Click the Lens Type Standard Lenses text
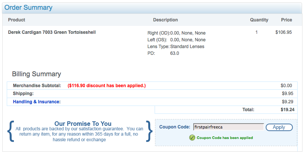Image resolution: width=304 pixels, height=154 pixels. click(176, 47)
